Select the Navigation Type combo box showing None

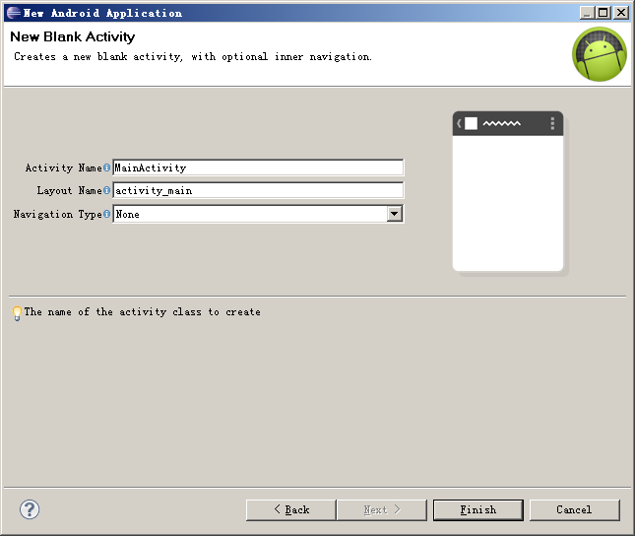point(258,214)
